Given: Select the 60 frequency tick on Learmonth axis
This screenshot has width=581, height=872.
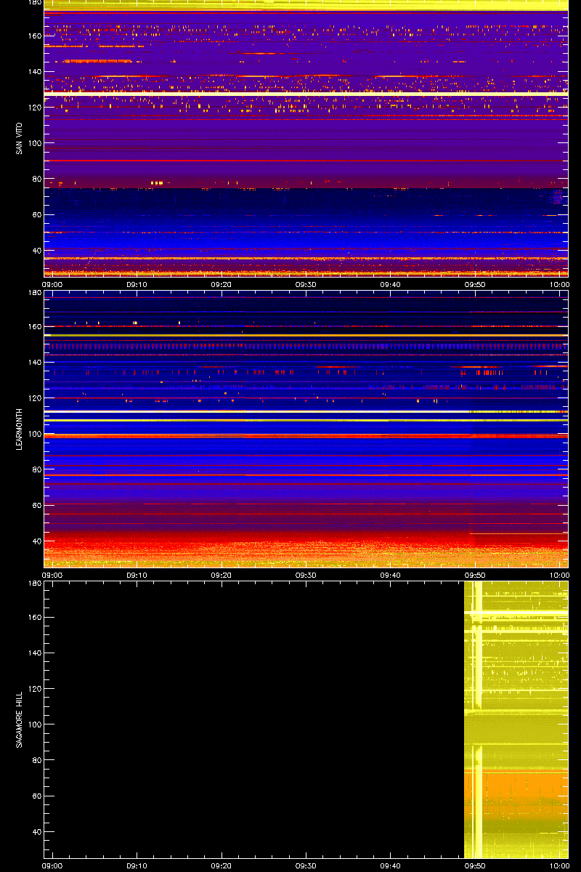Looking at the screenshot, I should 36,505.
